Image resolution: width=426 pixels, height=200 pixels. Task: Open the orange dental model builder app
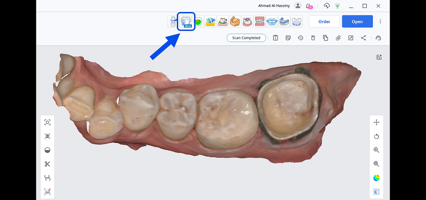pos(235,22)
